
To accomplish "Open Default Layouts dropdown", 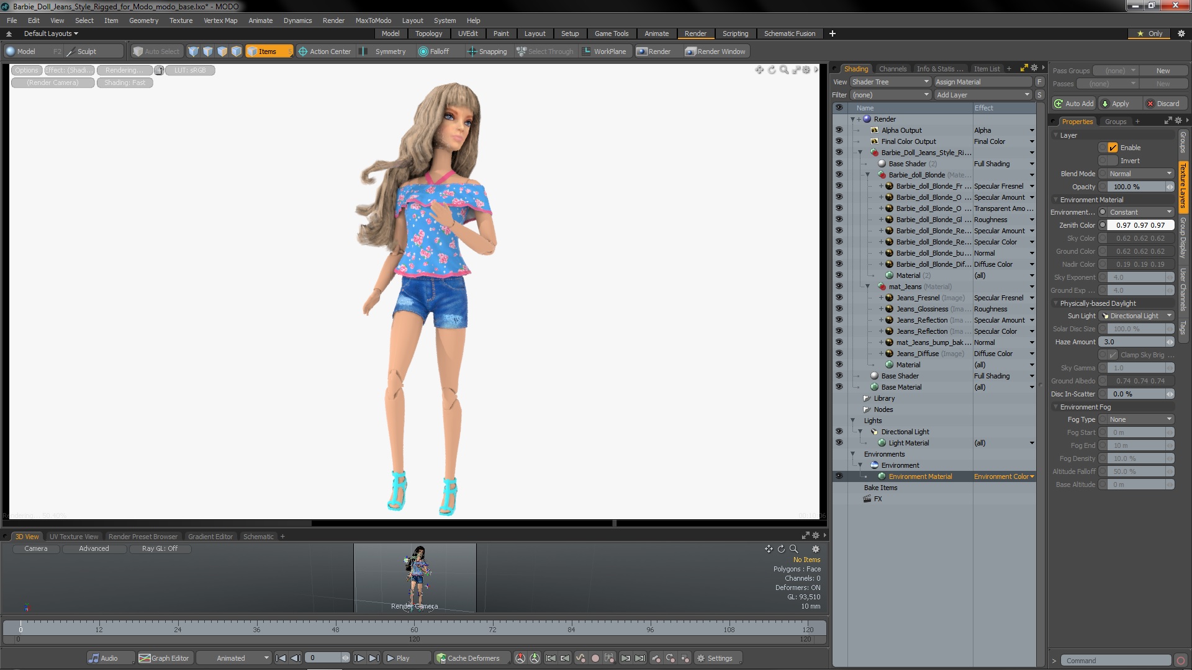I will (51, 33).
